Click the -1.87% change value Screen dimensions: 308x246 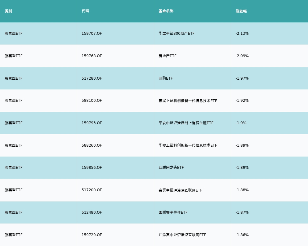(242, 212)
